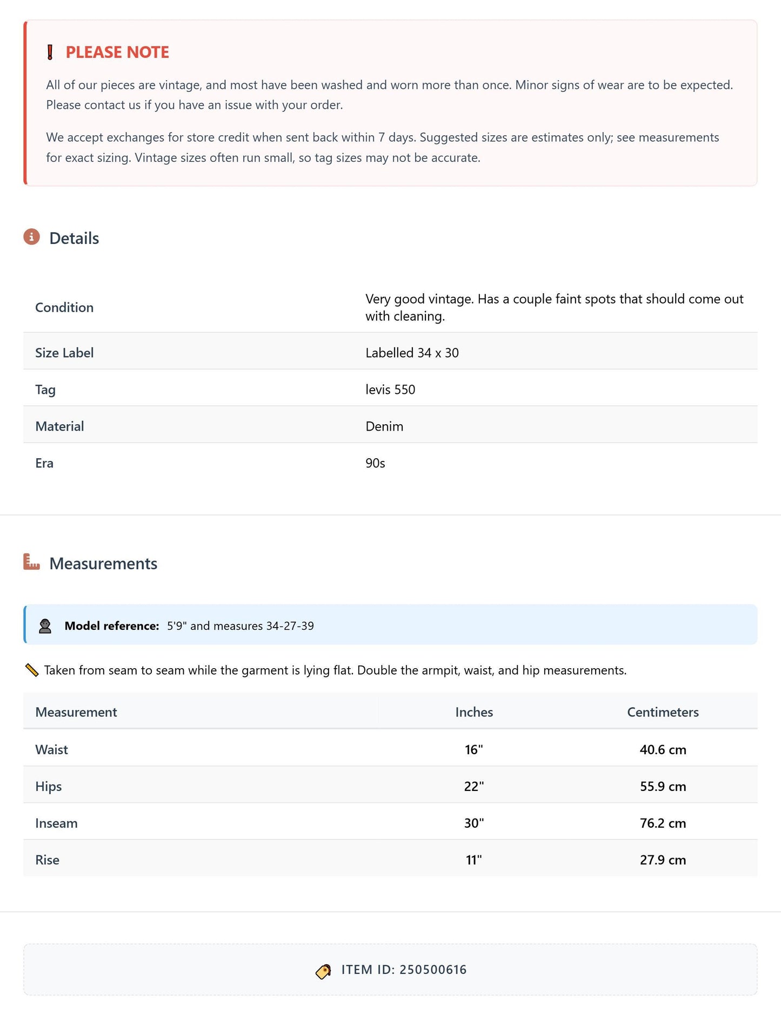Click the Inches column header
The height and width of the screenshot is (1015, 781).
[474, 712]
